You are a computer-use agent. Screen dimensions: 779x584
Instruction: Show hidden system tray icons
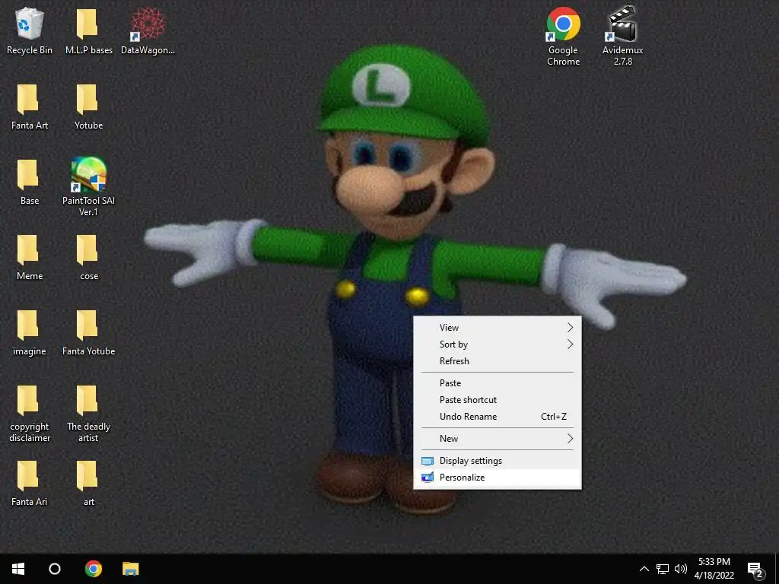pyautogui.click(x=644, y=569)
